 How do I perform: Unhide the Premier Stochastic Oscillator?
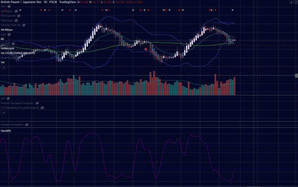point(37,103)
